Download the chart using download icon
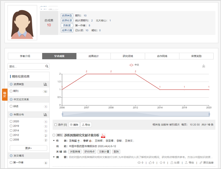221x169 pixels. 203,66
